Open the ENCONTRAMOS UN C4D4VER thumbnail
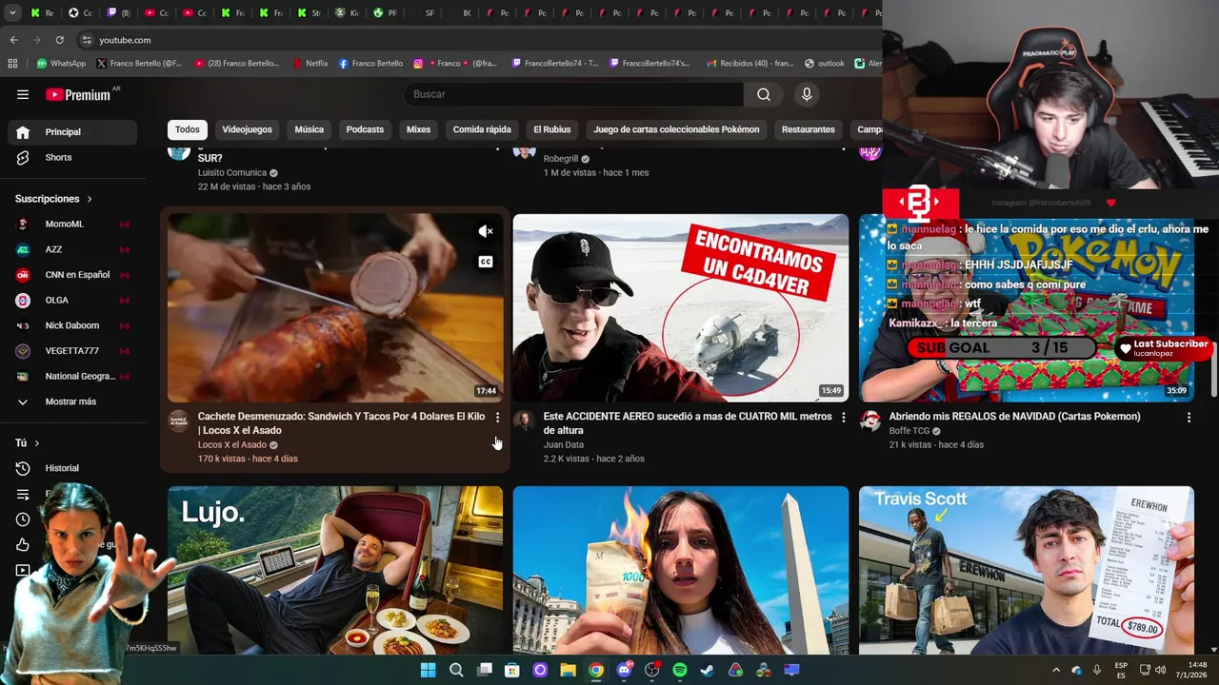The image size is (1219, 685). coord(680,308)
